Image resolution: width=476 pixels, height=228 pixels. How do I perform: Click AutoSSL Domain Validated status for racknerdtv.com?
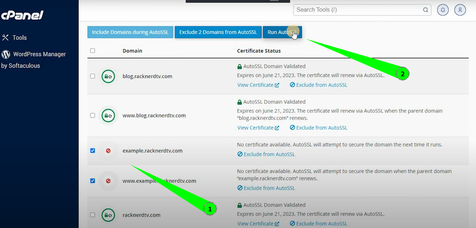271,205
